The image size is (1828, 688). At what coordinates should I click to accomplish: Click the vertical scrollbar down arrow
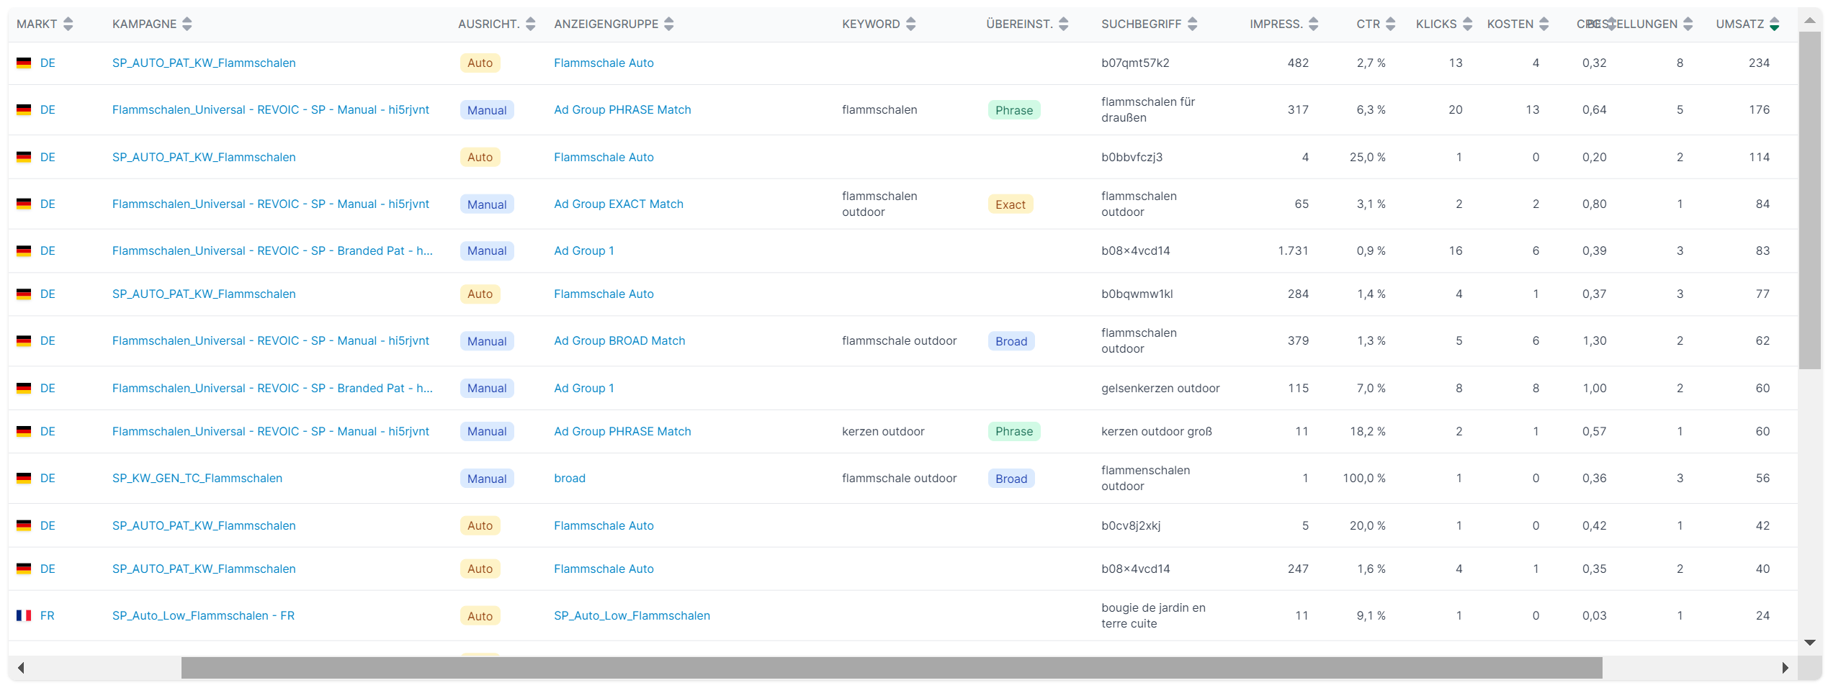(1809, 643)
